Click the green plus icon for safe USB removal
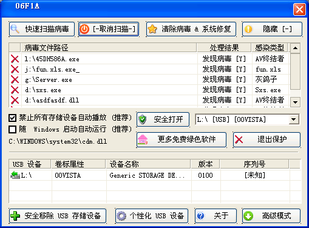 [x=15, y=216]
